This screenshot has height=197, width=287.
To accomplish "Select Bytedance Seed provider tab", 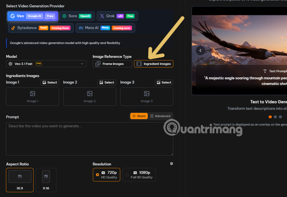I will [x=41, y=28].
